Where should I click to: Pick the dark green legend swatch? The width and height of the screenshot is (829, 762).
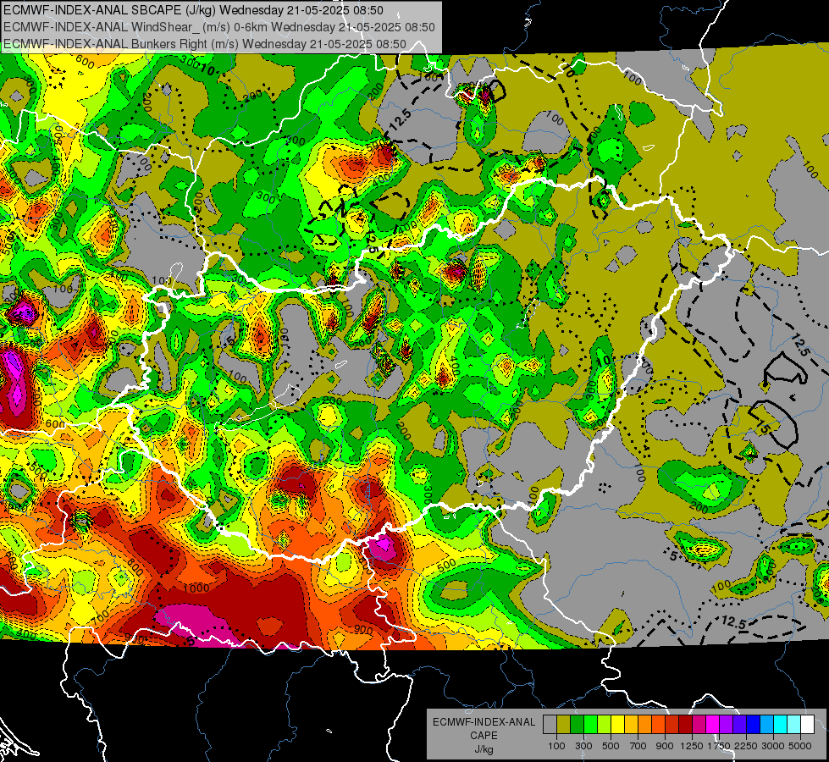click(577, 725)
